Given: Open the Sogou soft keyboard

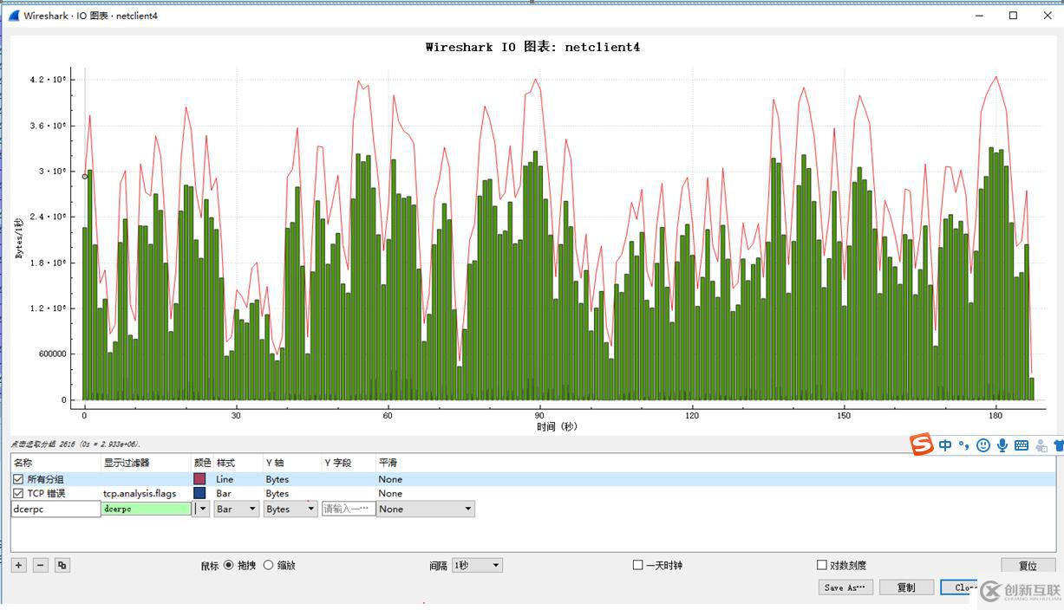Looking at the screenshot, I should click(x=1022, y=445).
